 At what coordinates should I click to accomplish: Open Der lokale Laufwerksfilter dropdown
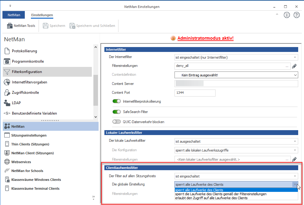click(x=236, y=141)
